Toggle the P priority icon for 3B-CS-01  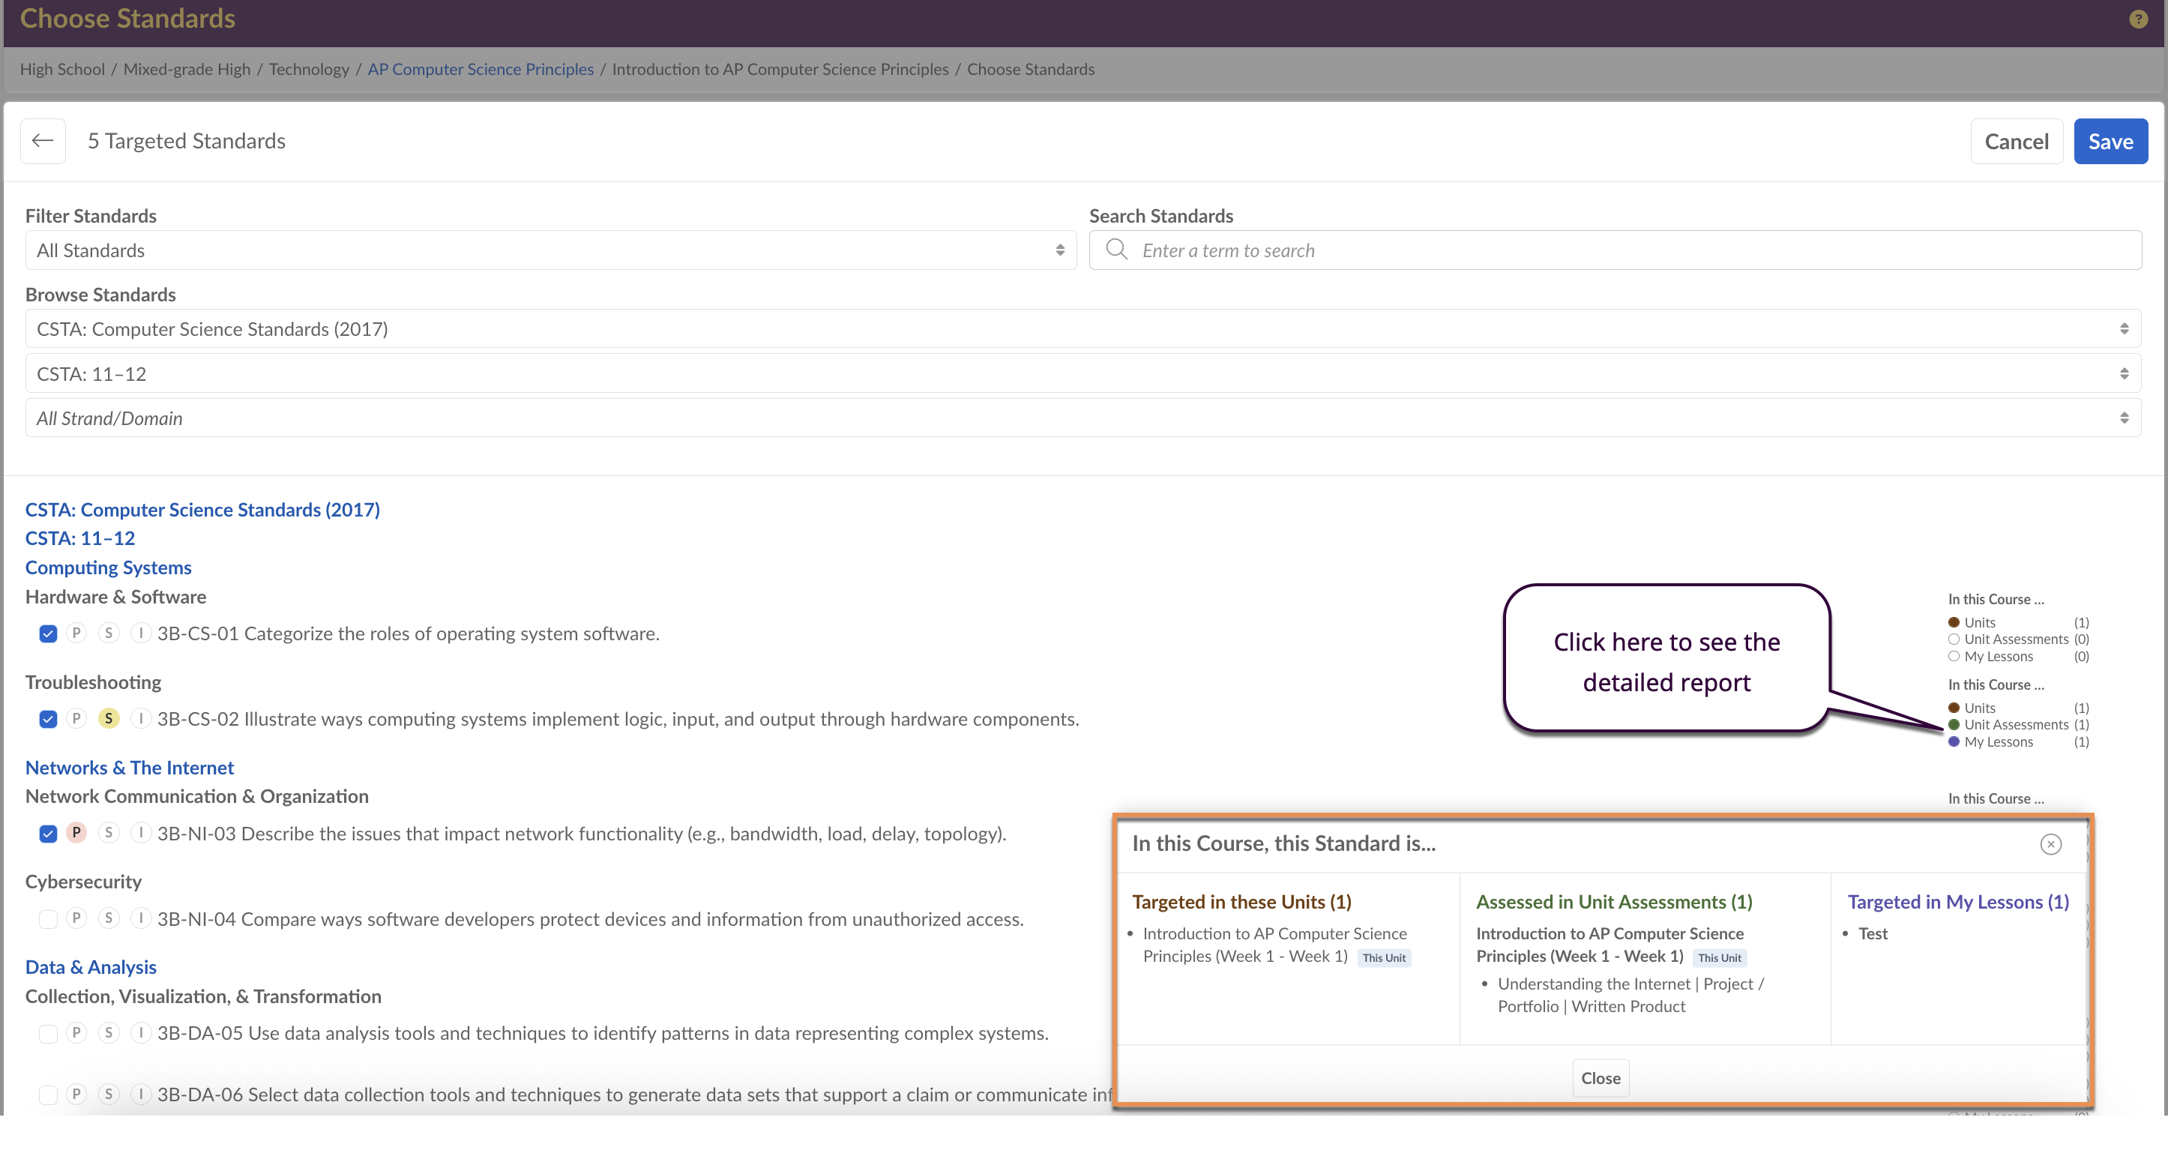(76, 633)
